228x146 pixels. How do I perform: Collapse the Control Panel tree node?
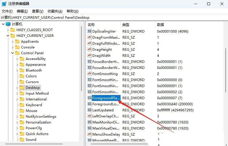click(x=12, y=53)
